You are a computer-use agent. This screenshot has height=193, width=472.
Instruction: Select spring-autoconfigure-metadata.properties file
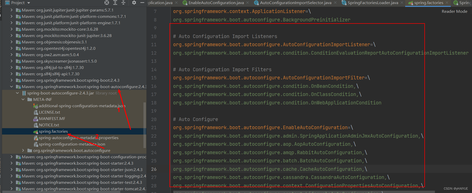tap(79, 138)
